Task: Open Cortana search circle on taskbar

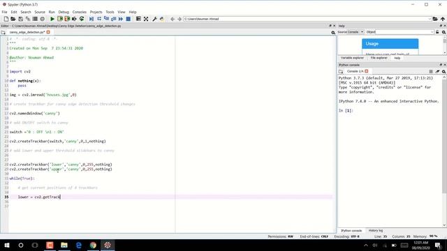Action: [21, 245]
